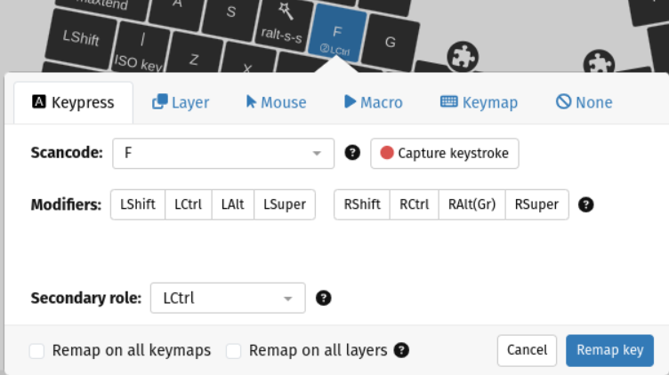Screen dimensions: 669x375
Task: Open the Macro tab
Action: tap(373, 102)
